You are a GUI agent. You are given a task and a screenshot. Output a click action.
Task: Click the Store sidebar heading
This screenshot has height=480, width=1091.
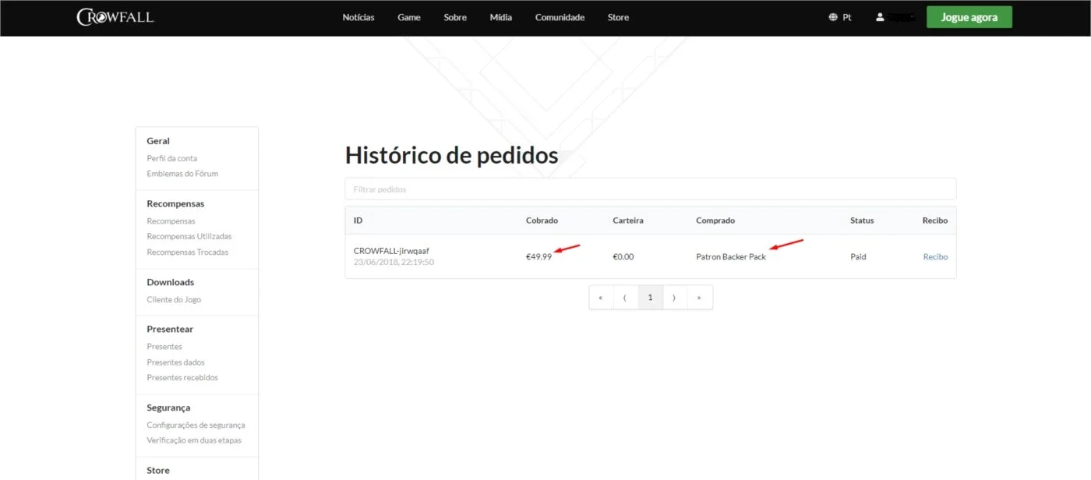tap(158, 470)
